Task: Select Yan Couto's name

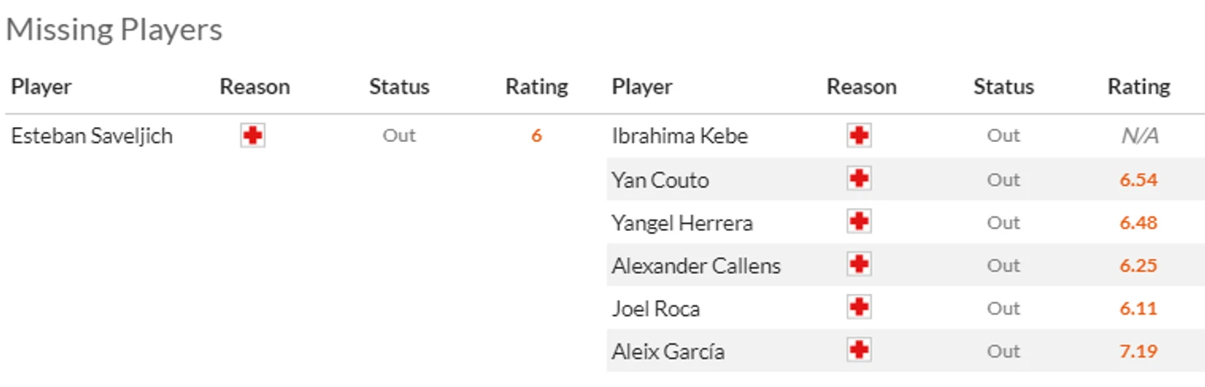Action: click(659, 180)
